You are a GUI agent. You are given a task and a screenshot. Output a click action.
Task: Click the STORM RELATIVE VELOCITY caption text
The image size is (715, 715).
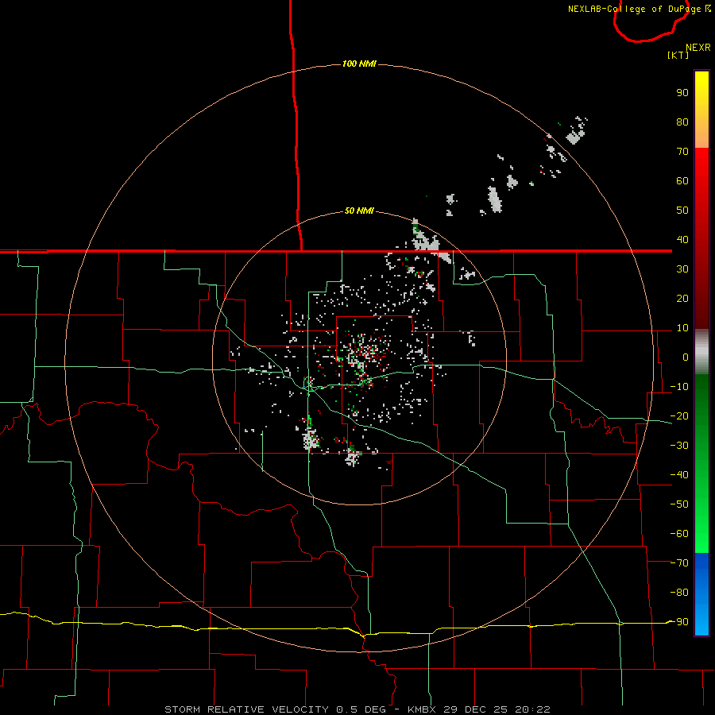click(246, 709)
